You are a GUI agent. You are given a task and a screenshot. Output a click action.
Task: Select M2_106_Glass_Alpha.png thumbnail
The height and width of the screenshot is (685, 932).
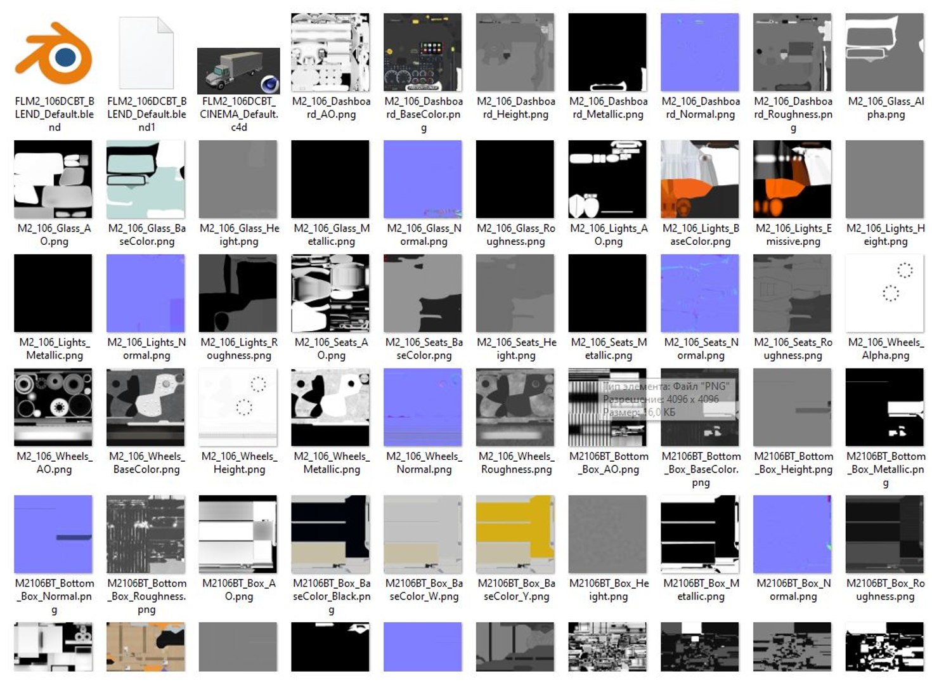(x=885, y=53)
